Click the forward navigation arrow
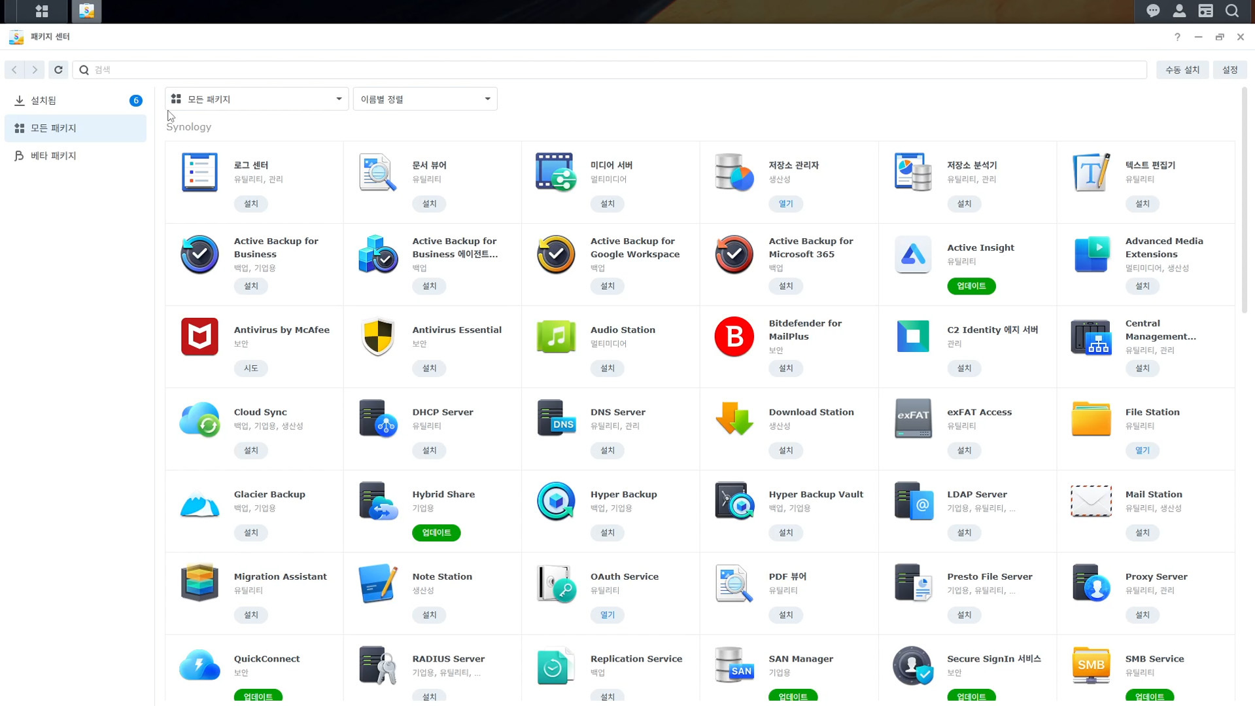Screen dimensions: 1255x706 35,69
